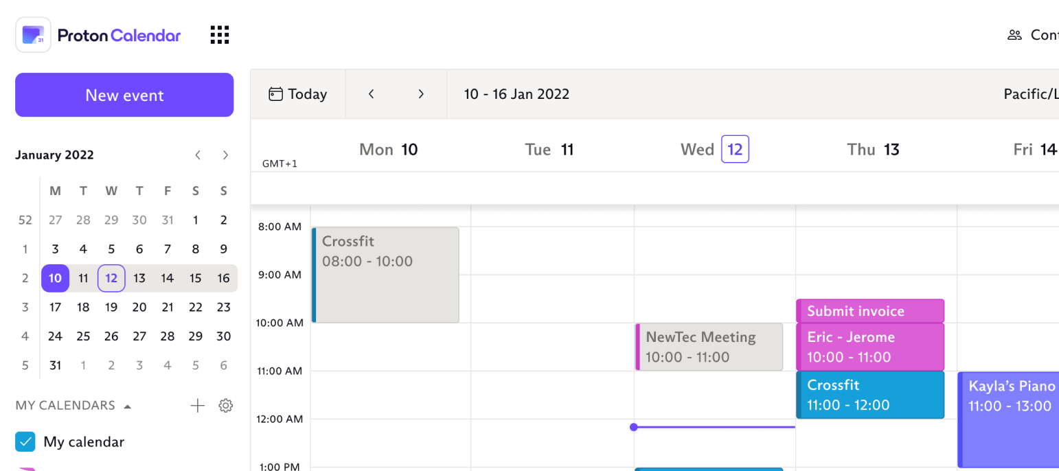Screen dimensions: 1059x471
Task: Jump to Today in the calendar
Action: 298,94
